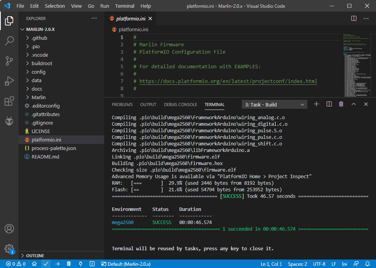376x268 pixels.
Task: Click PlatformIO Home icon in status bar
Action: (34, 264)
